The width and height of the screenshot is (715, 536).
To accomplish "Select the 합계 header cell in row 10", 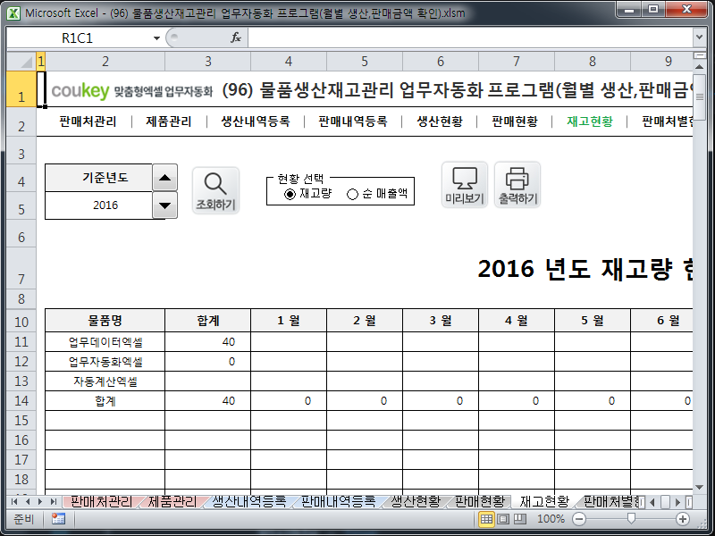I will (208, 321).
